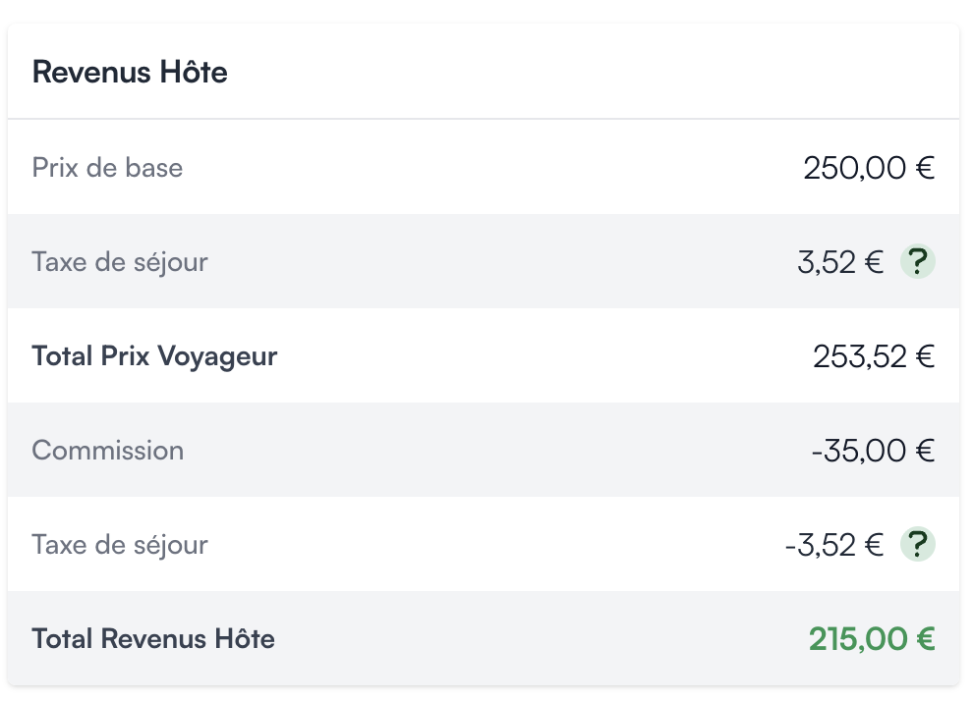973x701 pixels.
Task: Click the positive 3,52 € tax amount
Action: click(x=840, y=262)
